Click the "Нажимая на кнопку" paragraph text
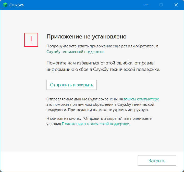 [99, 121]
